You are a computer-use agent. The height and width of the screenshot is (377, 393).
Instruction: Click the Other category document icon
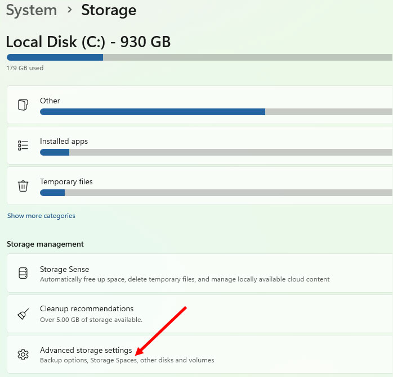pos(23,105)
